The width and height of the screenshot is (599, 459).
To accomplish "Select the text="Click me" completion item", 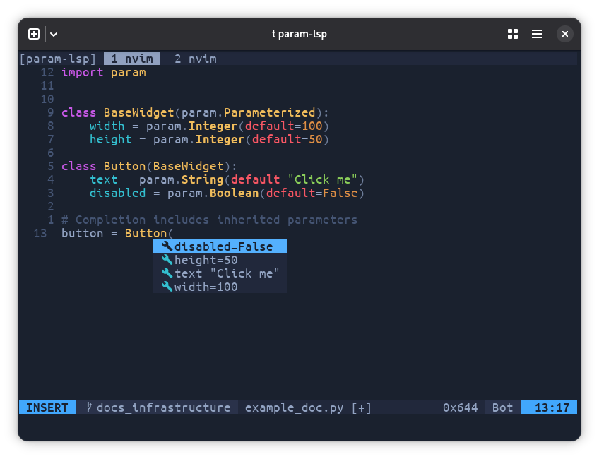I will click(x=220, y=273).
